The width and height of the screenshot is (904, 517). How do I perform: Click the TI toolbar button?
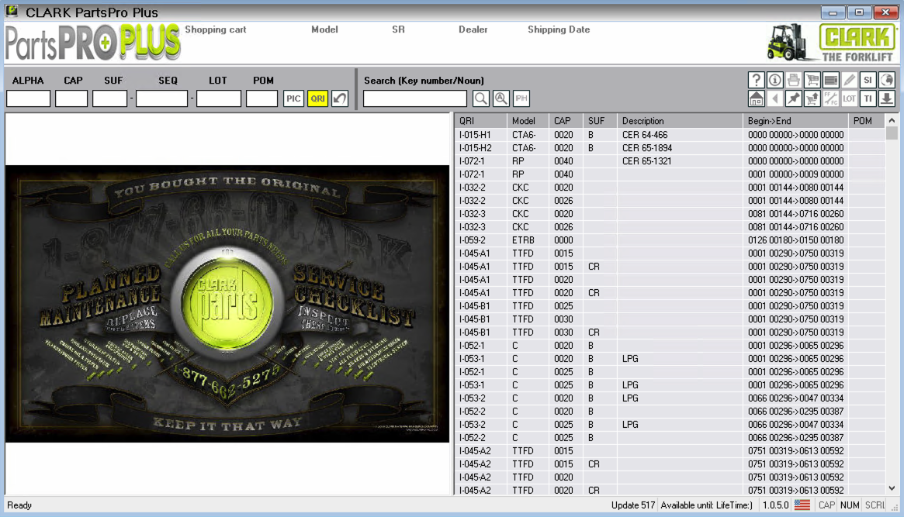(x=868, y=98)
